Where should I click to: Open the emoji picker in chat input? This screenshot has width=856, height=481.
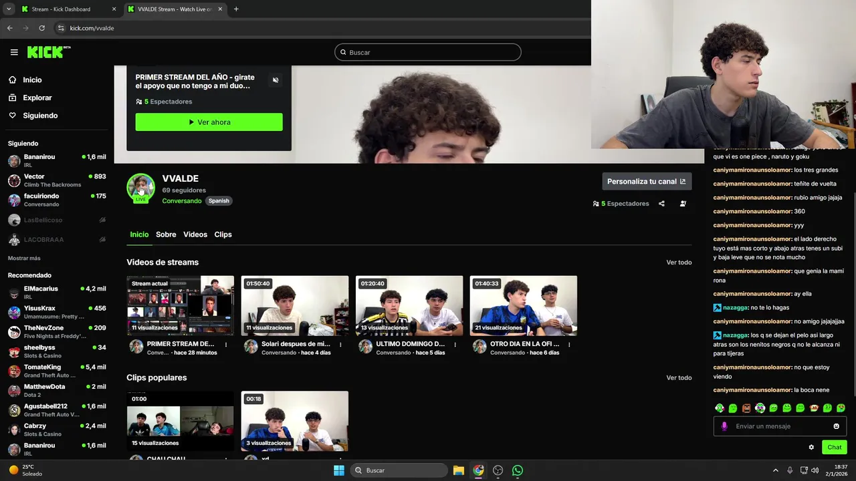click(836, 426)
